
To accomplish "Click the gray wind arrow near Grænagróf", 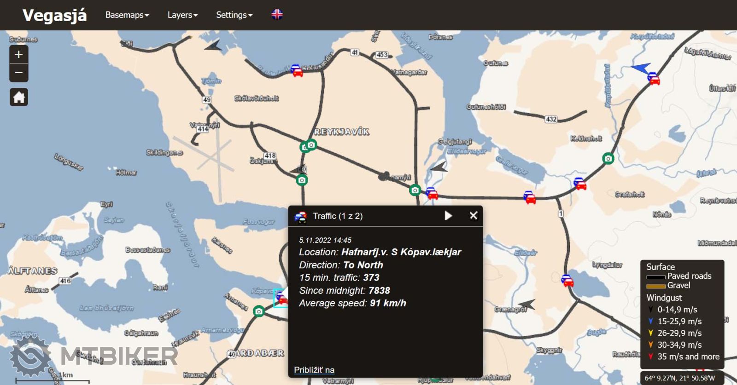I will pos(527,304).
